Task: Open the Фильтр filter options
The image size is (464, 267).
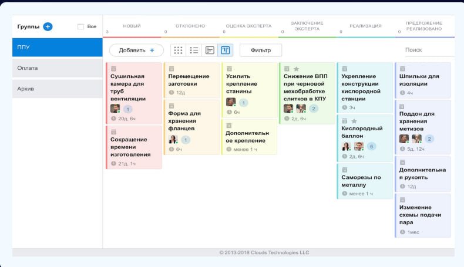Action: (261, 50)
